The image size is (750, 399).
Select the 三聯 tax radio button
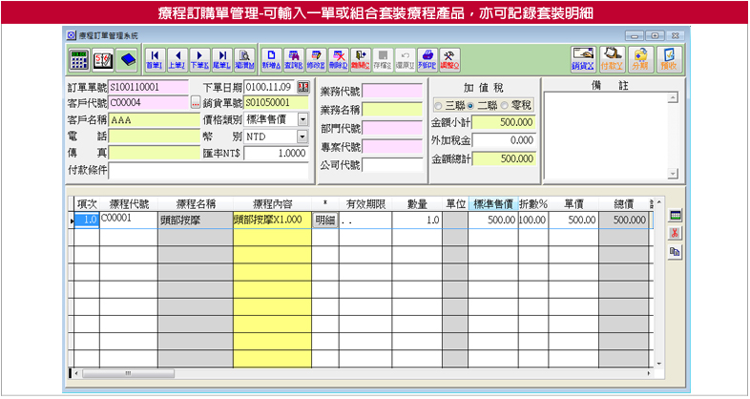point(439,104)
